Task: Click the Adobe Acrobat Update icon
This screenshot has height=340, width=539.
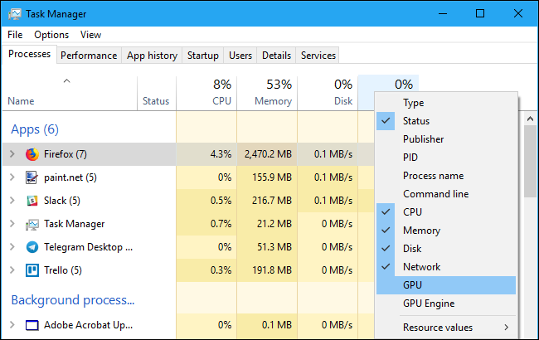Action: tap(32, 325)
